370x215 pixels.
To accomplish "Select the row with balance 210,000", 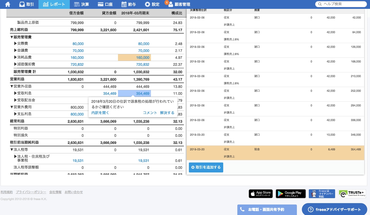I will pyautogui.click(x=275, y=80).
